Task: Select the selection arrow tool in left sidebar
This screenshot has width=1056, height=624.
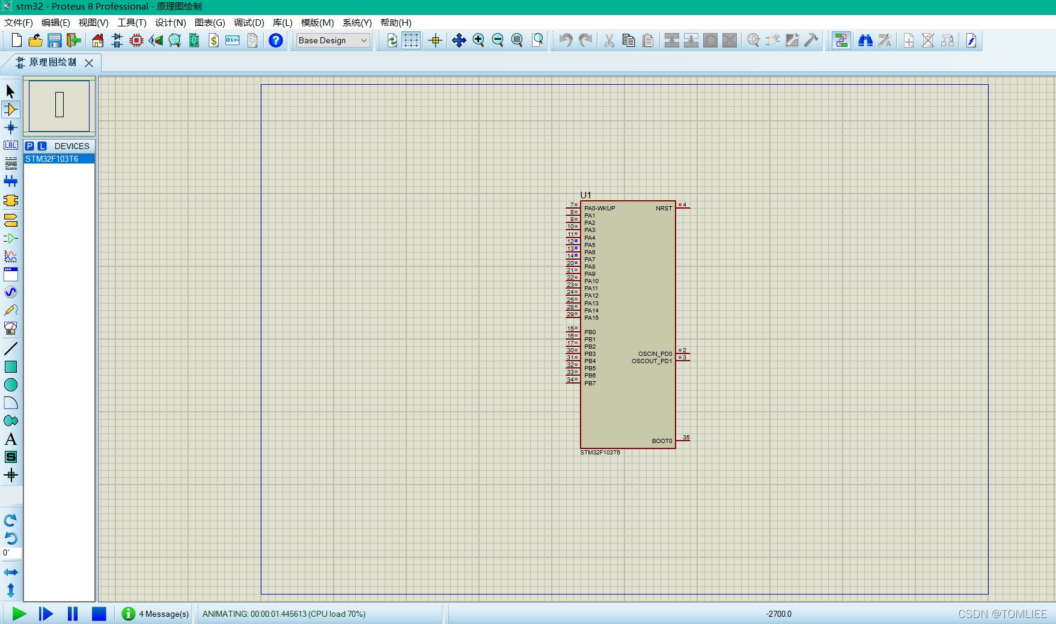Action: 11,91
